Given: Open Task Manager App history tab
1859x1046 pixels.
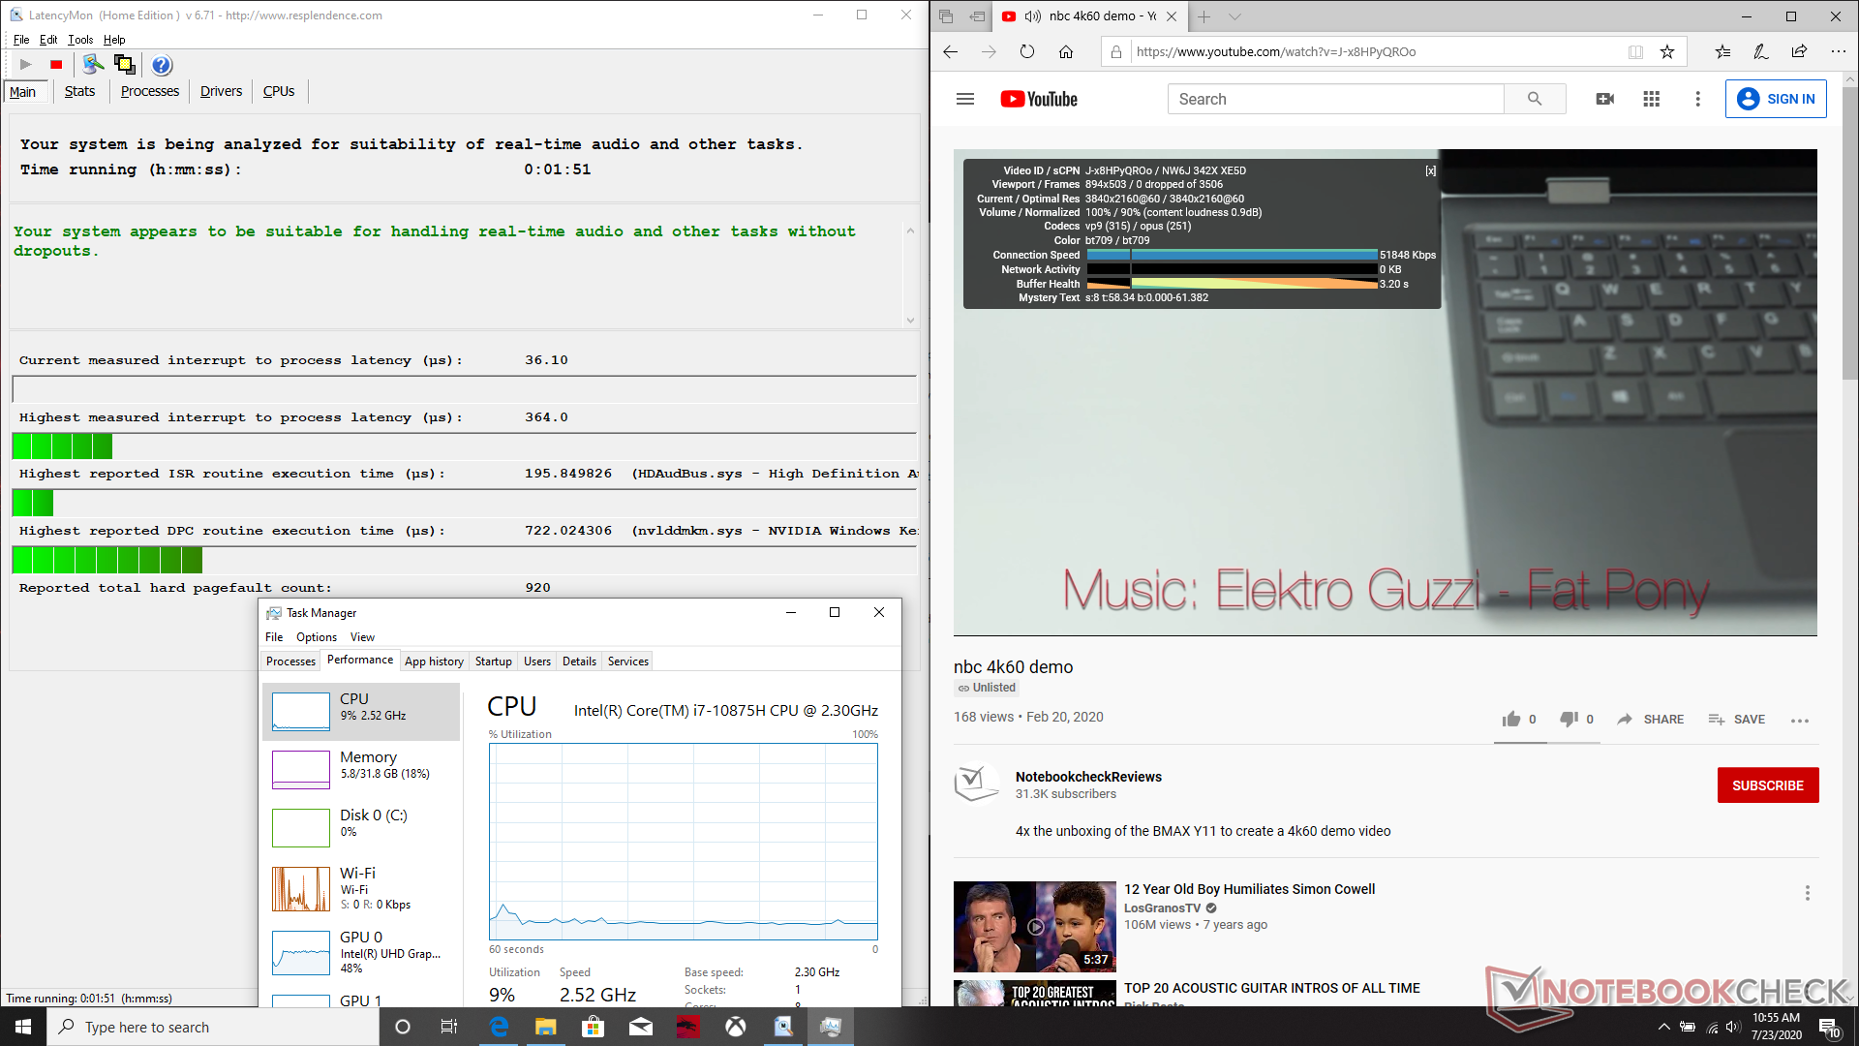Looking at the screenshot, I should pos(434,661).
